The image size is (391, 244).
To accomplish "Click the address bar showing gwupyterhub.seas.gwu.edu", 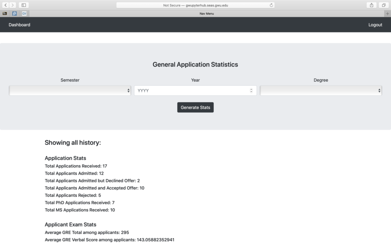I will [x=195, y=5].
